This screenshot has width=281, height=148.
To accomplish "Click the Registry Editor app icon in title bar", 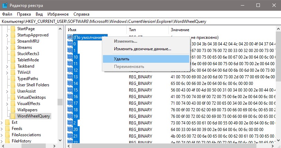I will (x=5, y=6).
